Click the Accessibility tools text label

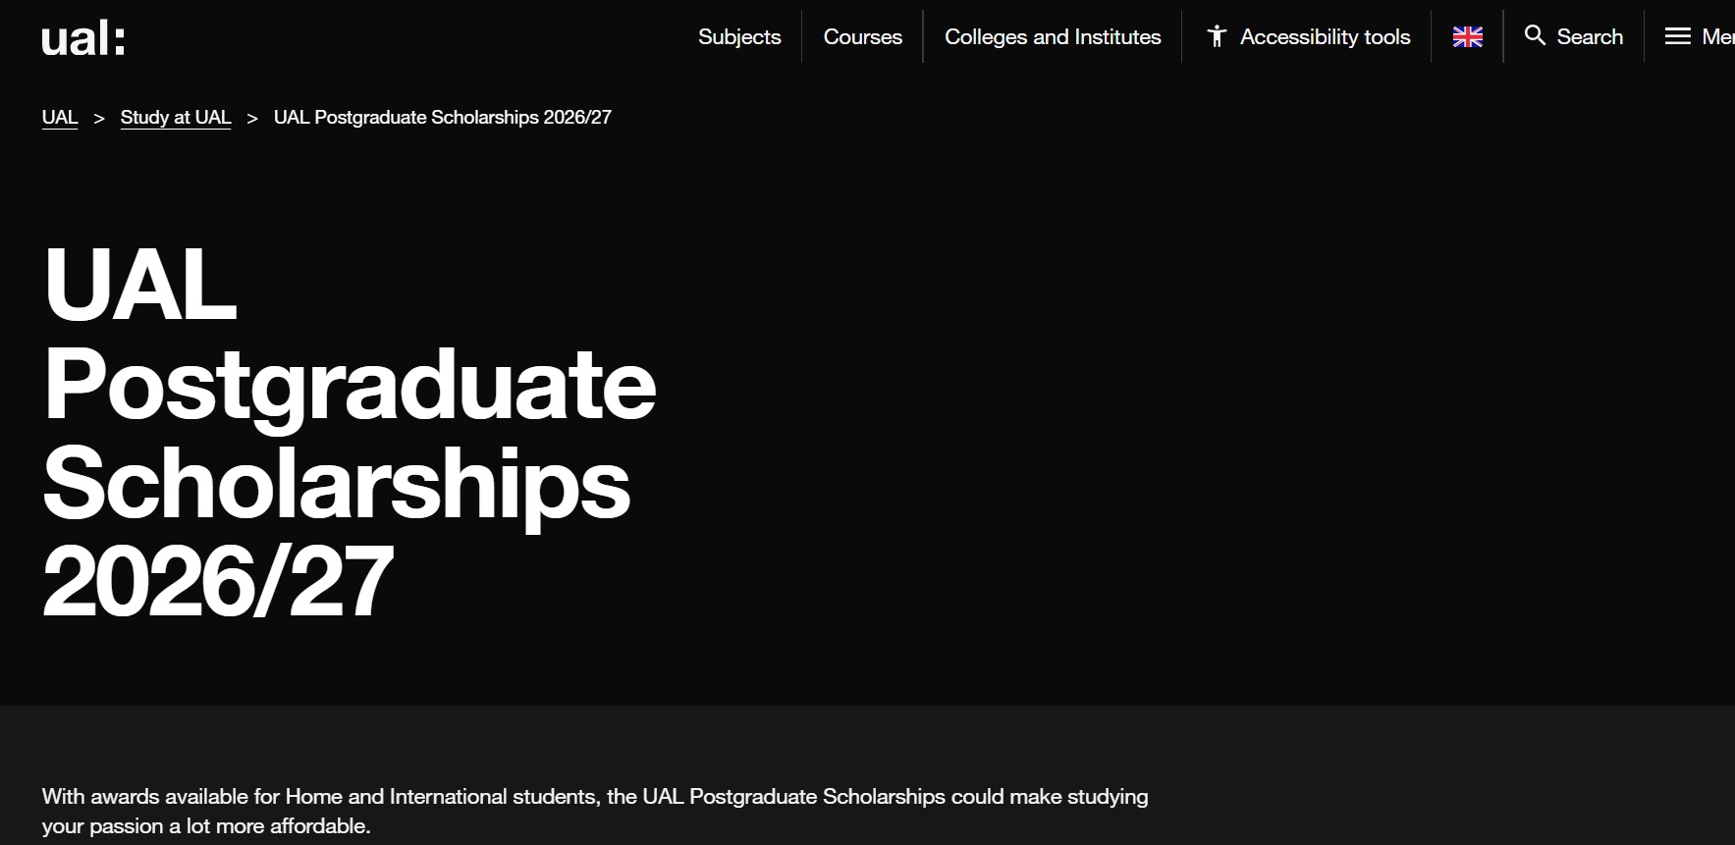point(1327,36)
